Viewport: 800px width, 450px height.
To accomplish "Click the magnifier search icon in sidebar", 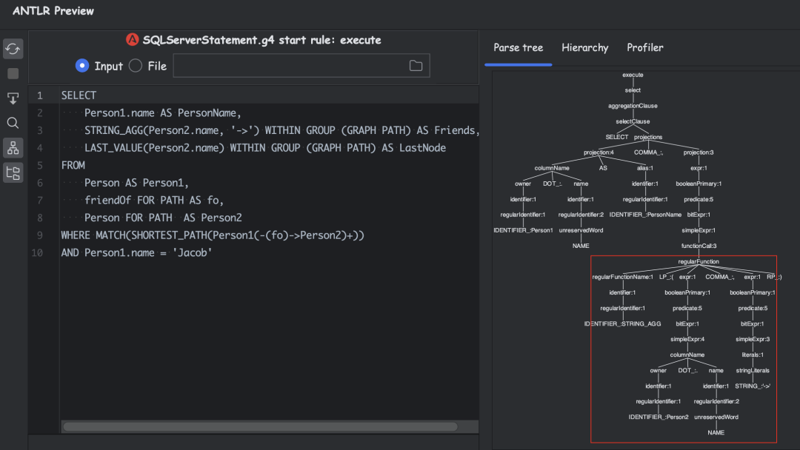I will tap(13, 123).
